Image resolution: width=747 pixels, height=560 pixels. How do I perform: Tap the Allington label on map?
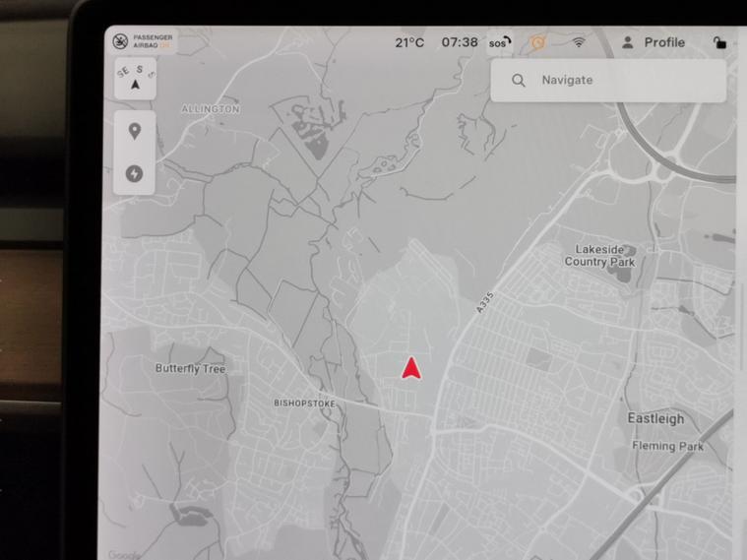point(210,109)
